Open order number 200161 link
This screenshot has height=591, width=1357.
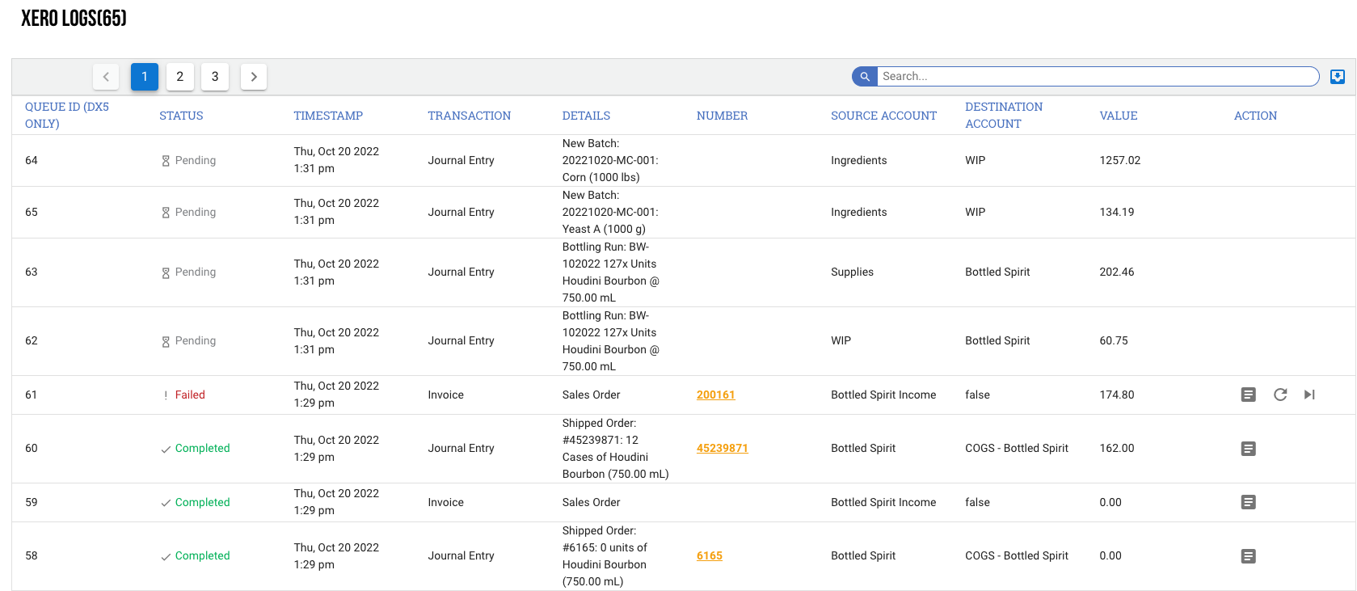[716, 395]
